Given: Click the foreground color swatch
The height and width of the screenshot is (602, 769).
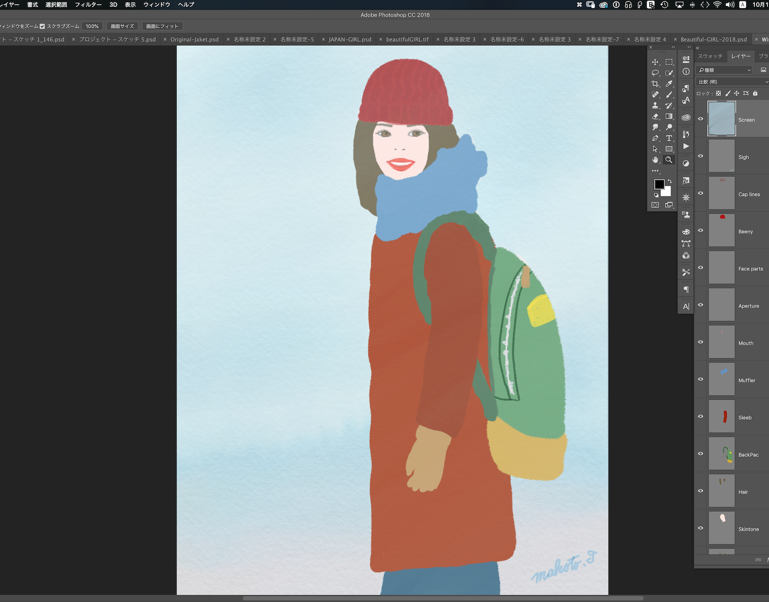Looking at the screenshot, I should [x=659, y=184].
